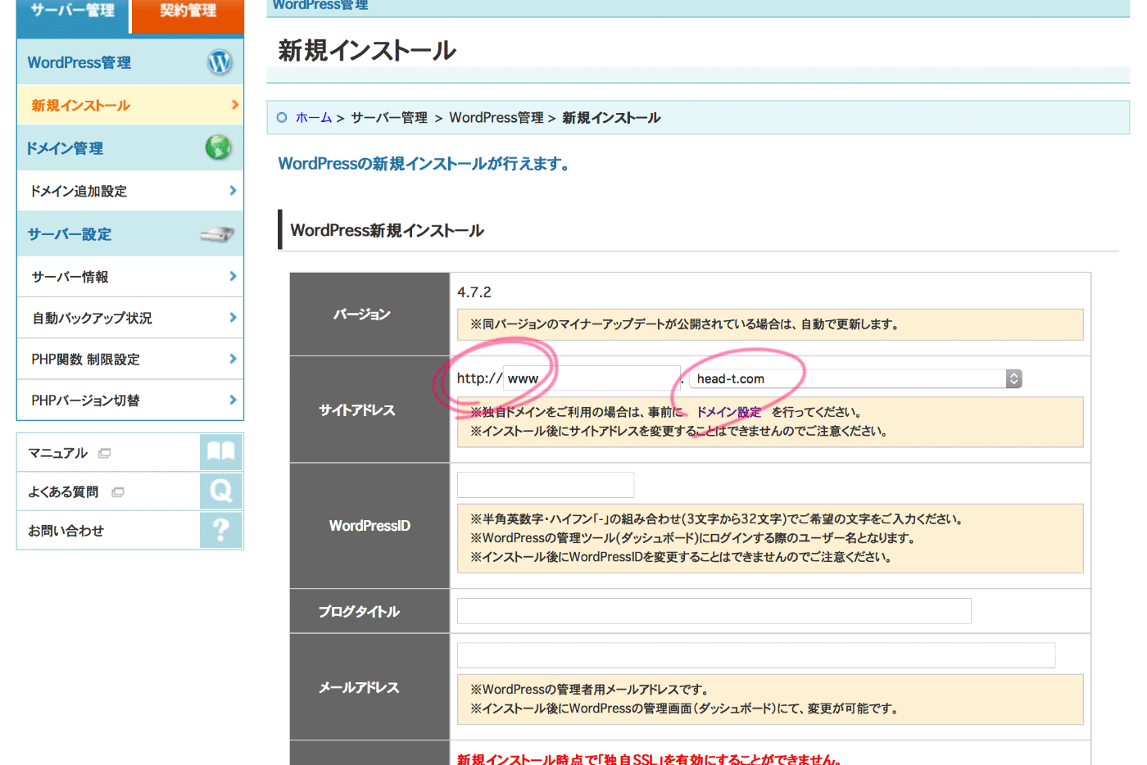The width and height of the screenshot is (1147, 765).
Task: Click the WordPressID input field
Action: pos(546,485)
